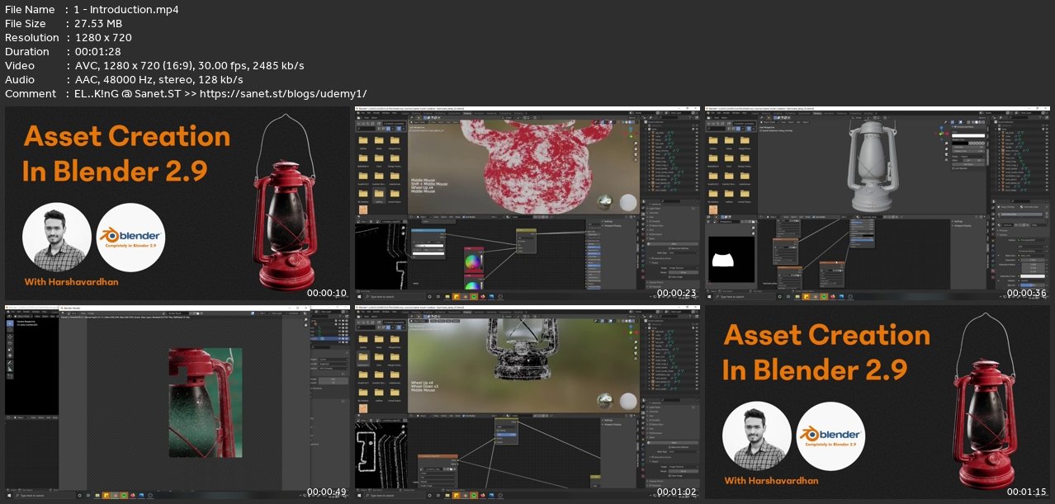This screenshot has width=1055, height=504.
Task: Open the sanet.st blogs udemy1 URL
Action: [283, 94]
